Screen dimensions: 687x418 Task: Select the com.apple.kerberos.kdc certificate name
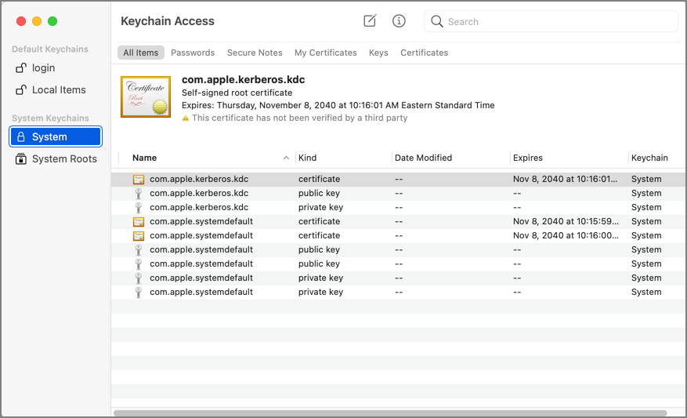[199, 179]
